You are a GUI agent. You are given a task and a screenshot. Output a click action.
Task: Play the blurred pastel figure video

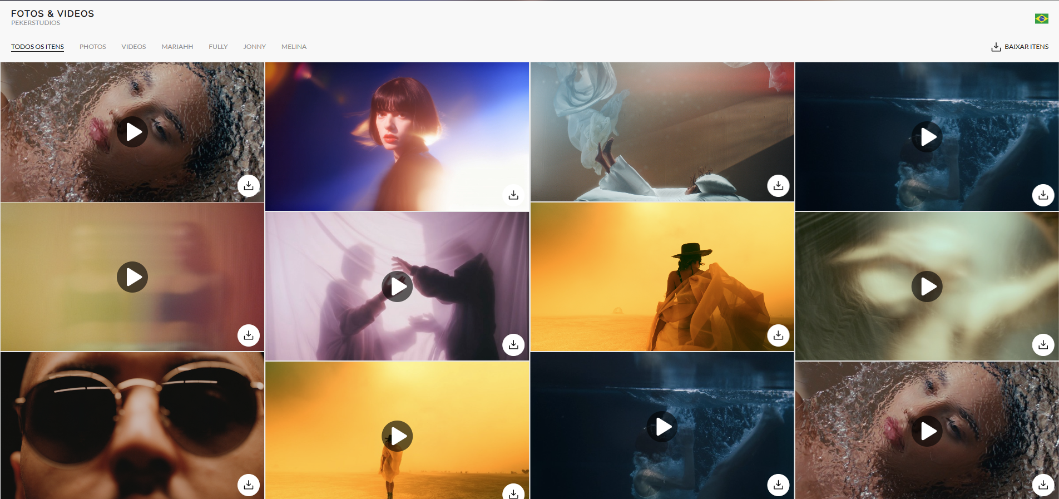(132, 277)
